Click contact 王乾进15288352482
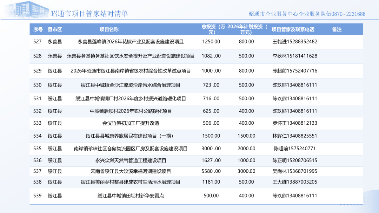Screen dimensions: 379x213 pos(295,42)
